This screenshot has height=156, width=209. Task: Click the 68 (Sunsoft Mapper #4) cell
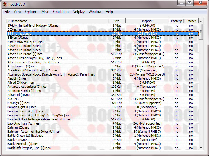[147, 66]
